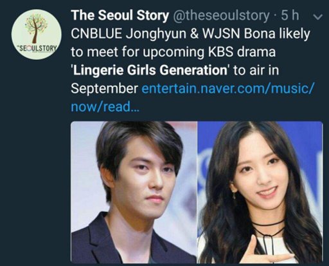View the left photo of the man
Screen dimensions: 329x266
coord(134,192)
